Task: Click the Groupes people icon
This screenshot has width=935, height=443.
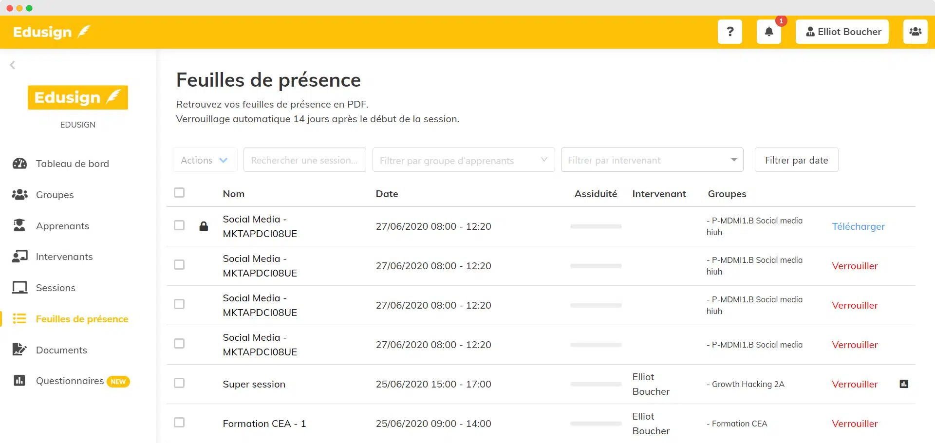Action: (19, 195)
